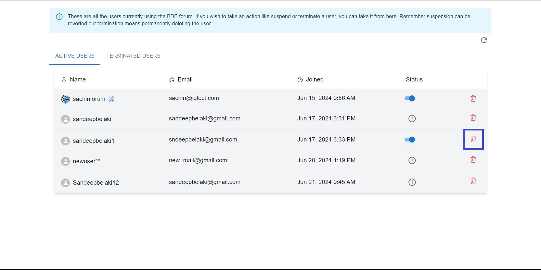The height and width of the screenshot is (270, 541).
Task: Click the Status column header
Action: pos(414,80)
